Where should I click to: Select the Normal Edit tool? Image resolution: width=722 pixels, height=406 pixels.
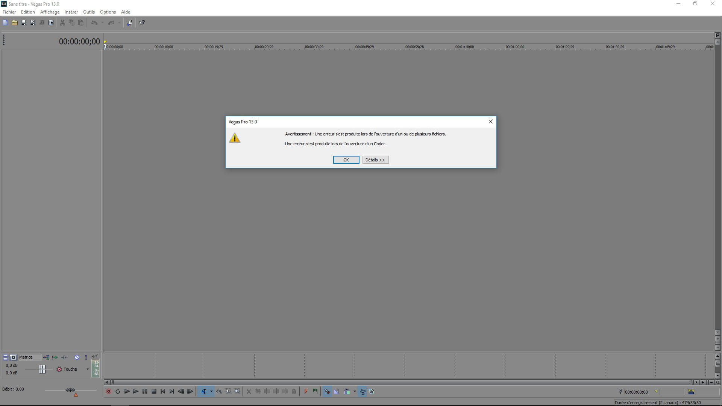(x=204, y=391)
